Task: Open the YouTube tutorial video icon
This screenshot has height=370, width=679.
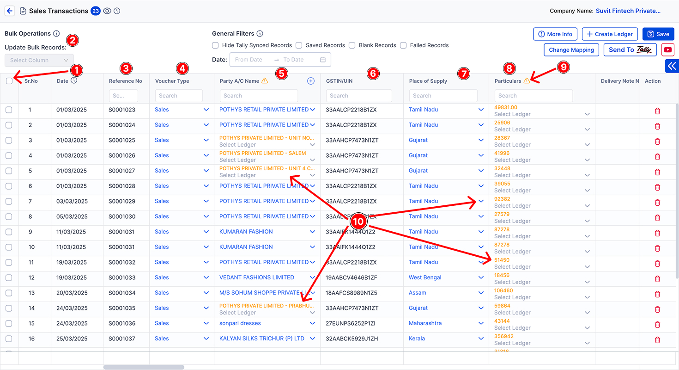Action: click(668, 49)
